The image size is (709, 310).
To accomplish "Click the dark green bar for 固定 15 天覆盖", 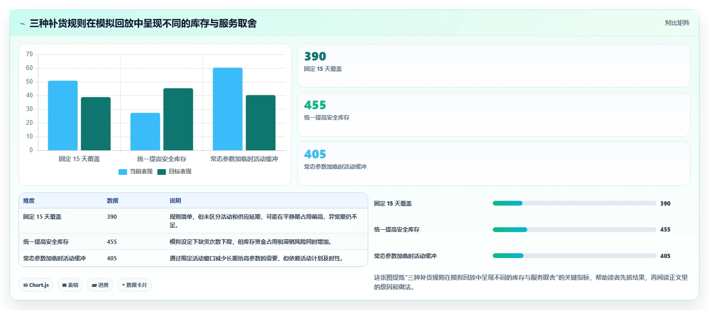I will pyautogui.click(x=96, y=124).
